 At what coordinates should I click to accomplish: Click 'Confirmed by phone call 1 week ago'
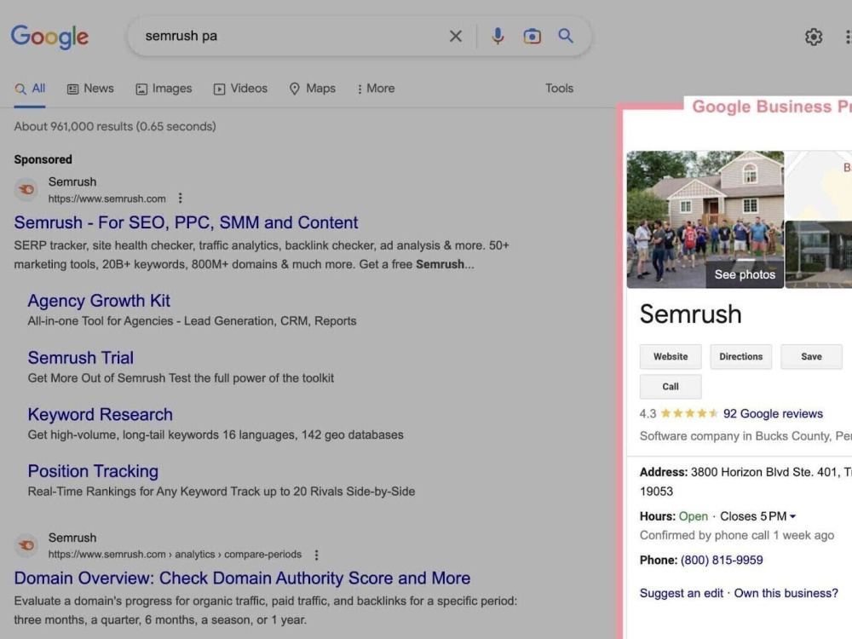[x=736, y=535]
